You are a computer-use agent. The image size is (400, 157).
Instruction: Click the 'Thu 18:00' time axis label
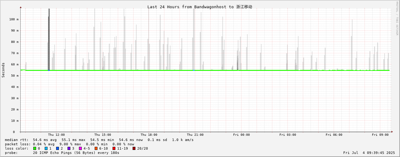tap(149, 135)
